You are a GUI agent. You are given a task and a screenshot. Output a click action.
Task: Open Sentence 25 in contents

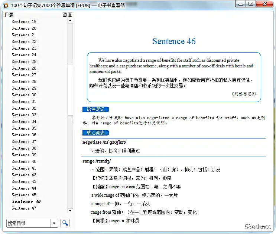tap(24, 61)
